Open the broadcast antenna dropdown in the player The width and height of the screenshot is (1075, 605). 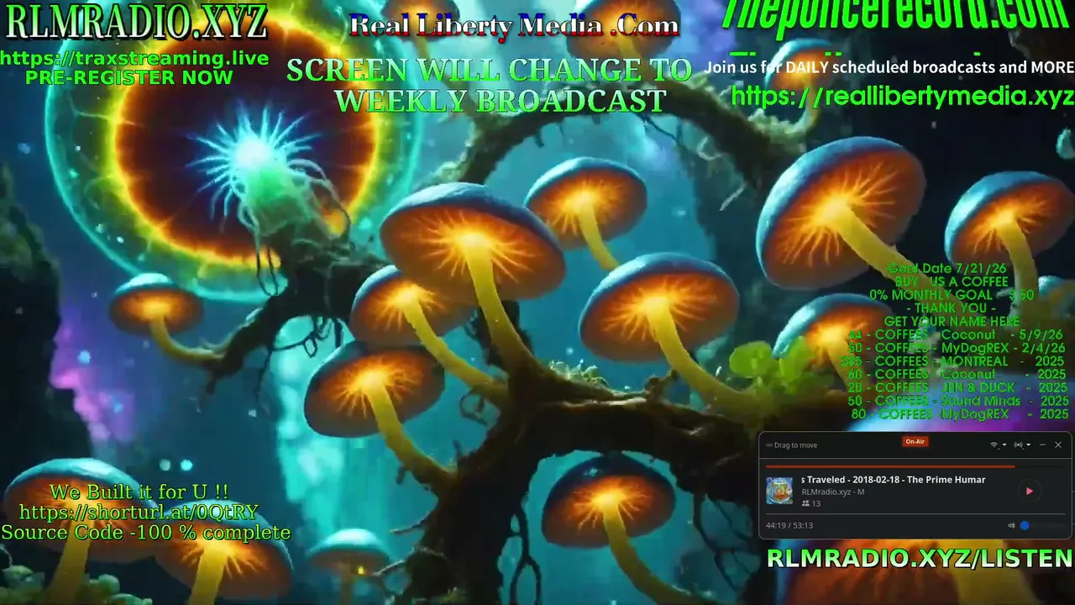1022,445
